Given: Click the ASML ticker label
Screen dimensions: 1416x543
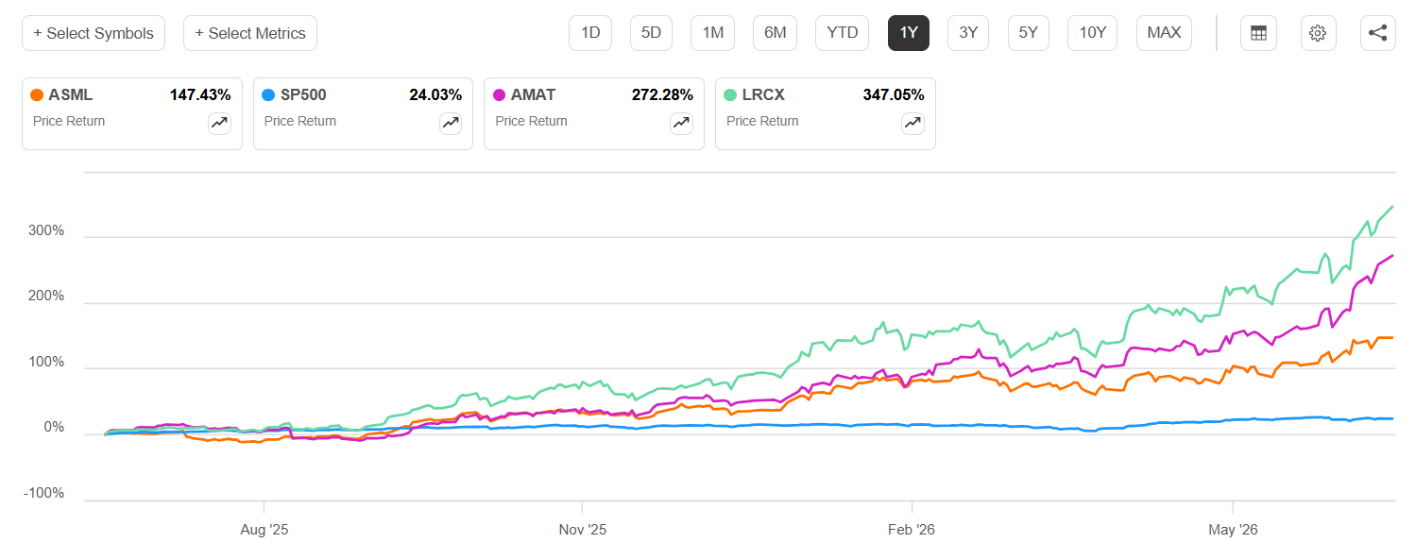Looking at the screenshot, I should [x=71, y=94].
